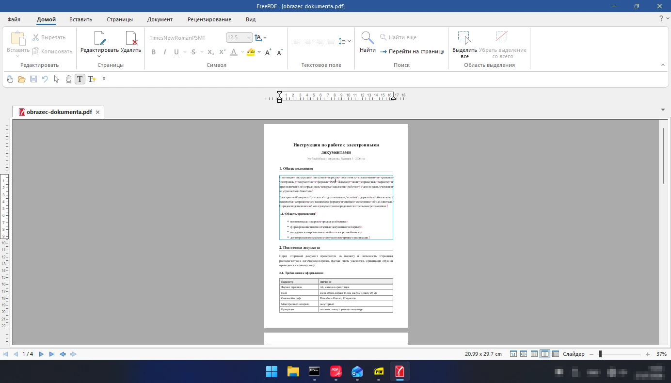Click the decrease font size icon
This screenshot has width=671, height=383.
(x=279, y=52)
